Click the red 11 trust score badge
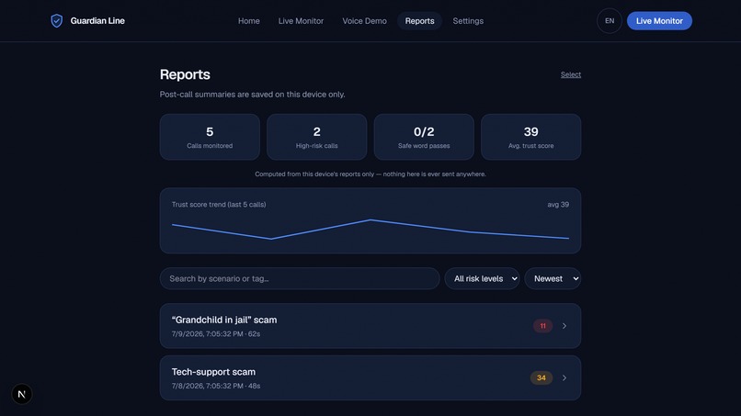Image resolution: width=741 pixels, height=416 pixels. (x=542, y=326)
